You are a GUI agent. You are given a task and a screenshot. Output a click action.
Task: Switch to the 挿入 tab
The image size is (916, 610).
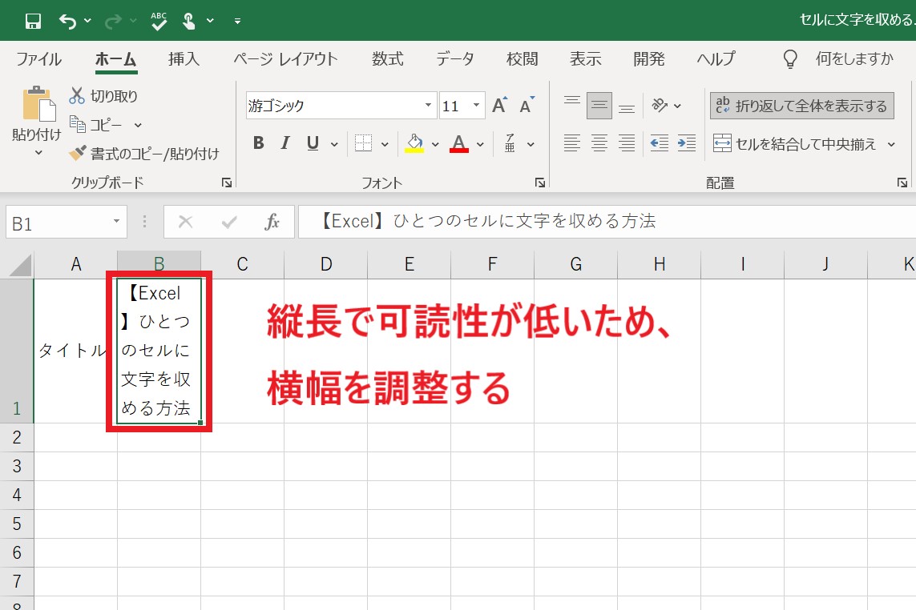click(x=184, y=58)
